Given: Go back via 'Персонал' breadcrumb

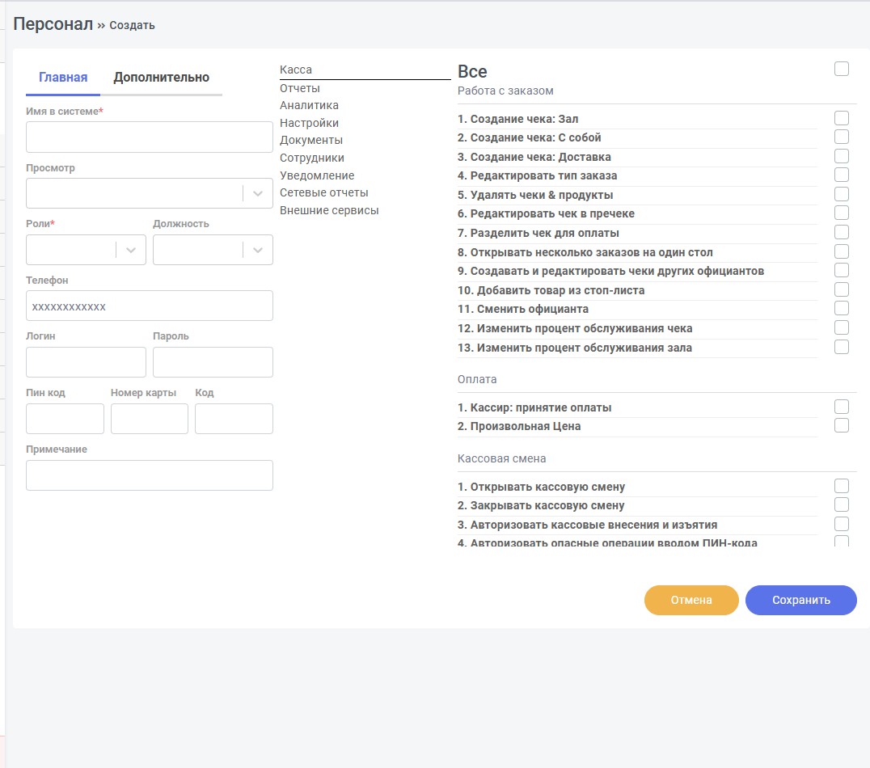Looking at the screenshot, I should pyautogui.click(x=53, y=24).
